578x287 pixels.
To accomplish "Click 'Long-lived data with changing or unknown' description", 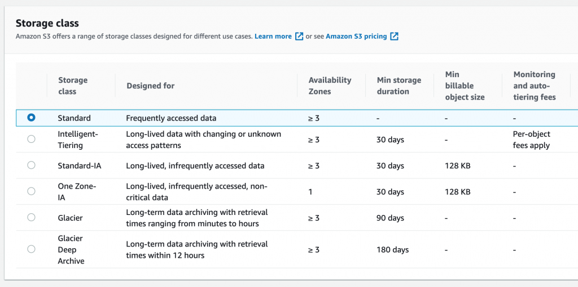I will pyautogui.click(x=203, y=140).
